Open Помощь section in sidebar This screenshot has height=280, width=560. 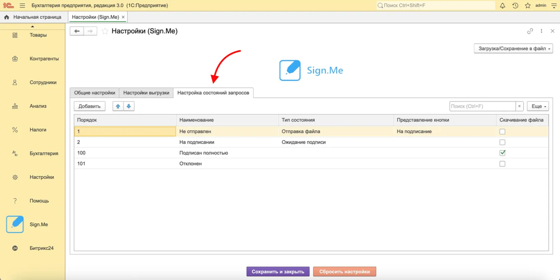coord(32,201)
